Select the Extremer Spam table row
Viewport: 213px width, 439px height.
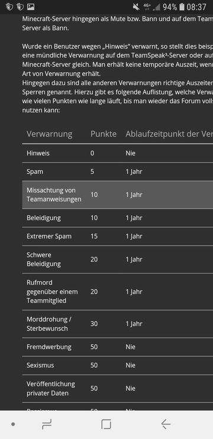click(118, 236)
